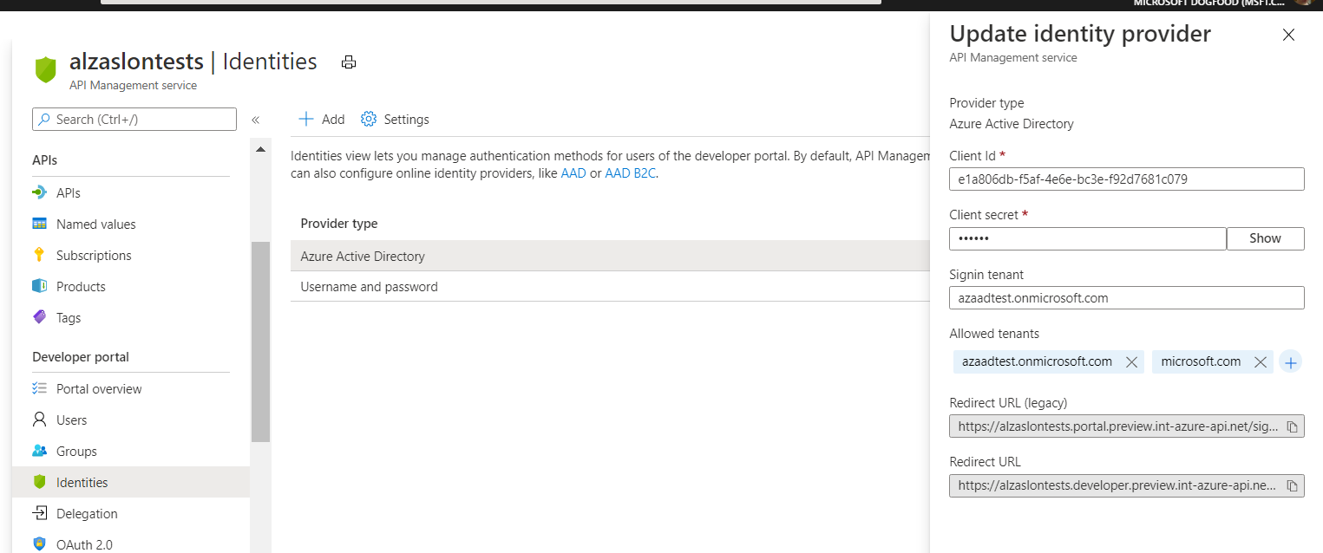
Task: Click Add to create an identity provider
Action: [321, 119]
